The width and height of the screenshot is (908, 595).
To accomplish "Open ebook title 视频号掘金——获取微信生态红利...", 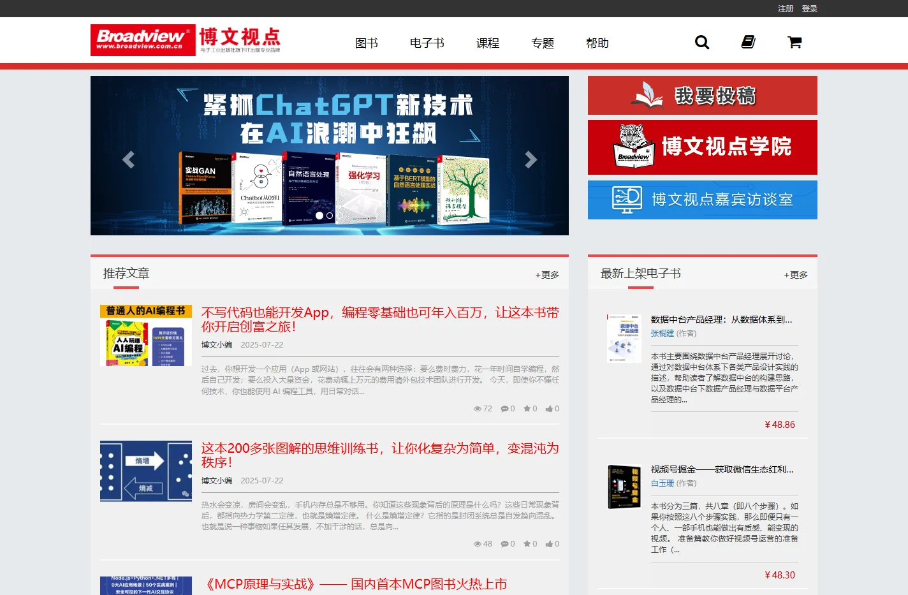I will click(x=722, y=469).
